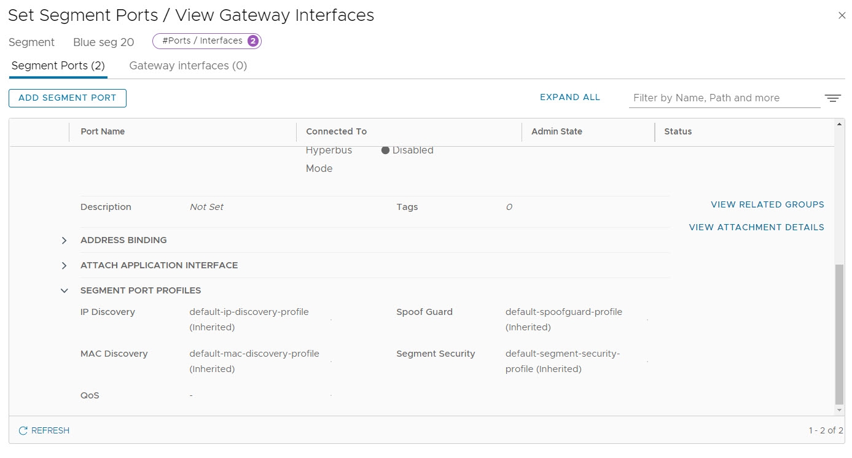Click the scrollbar down arrow

840,410
